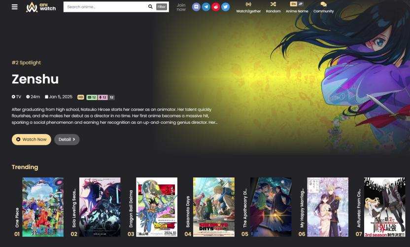Open the Discord join link
The image size is (410, 247).
pyautogui.click(x=196, y=7)
